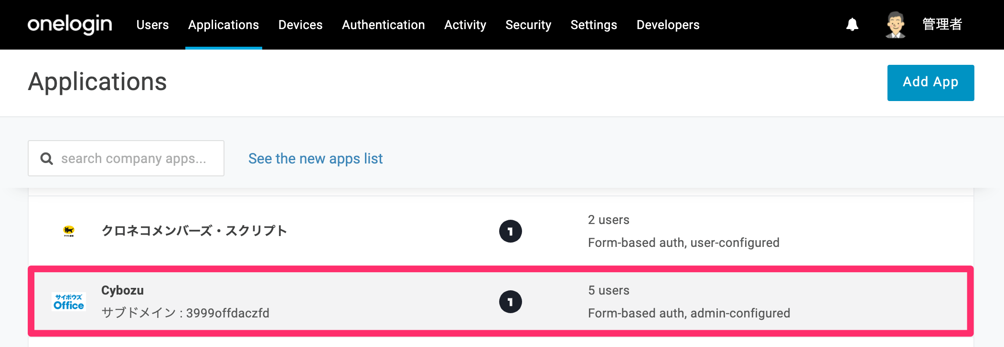Click the Add App button

click(x=930, y=82)
